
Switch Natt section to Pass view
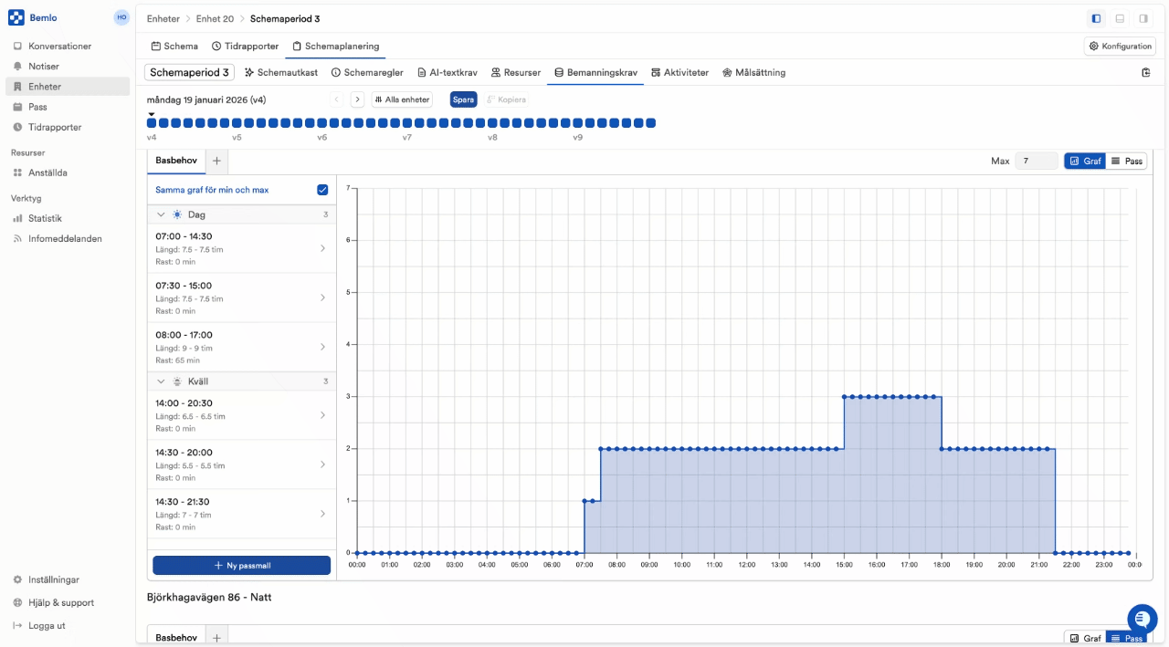(x=1126, y=638)
